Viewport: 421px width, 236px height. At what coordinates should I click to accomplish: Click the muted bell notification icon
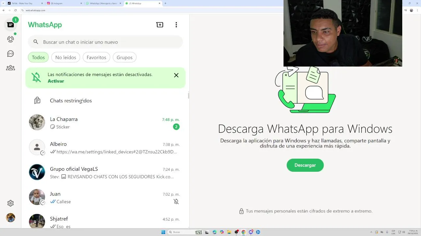[36, 77]
